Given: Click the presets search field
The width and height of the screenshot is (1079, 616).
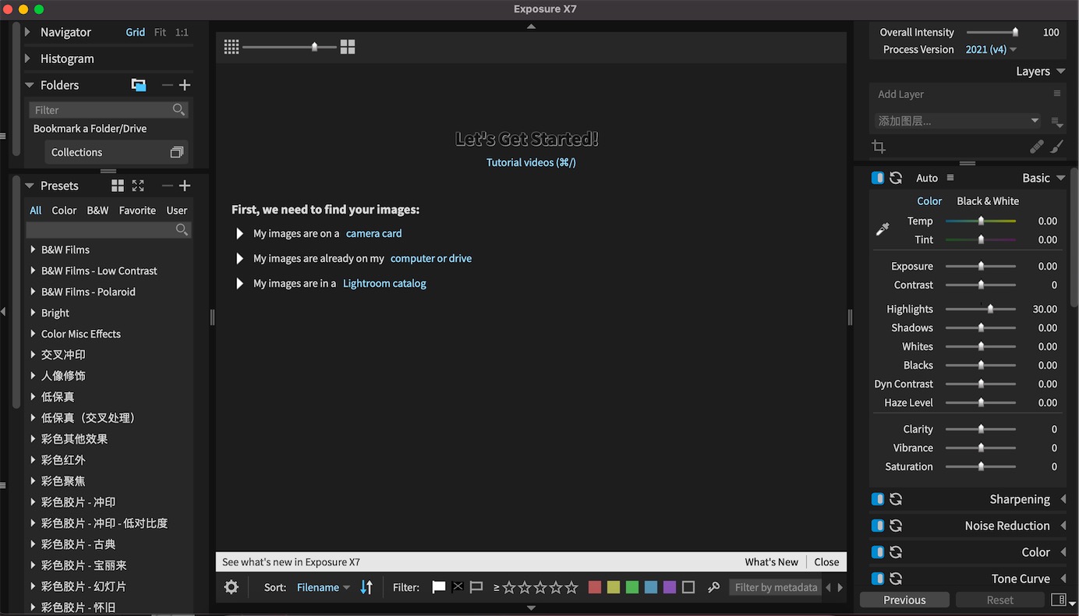Looking at the screenshot, I should (x=108, y=229).
